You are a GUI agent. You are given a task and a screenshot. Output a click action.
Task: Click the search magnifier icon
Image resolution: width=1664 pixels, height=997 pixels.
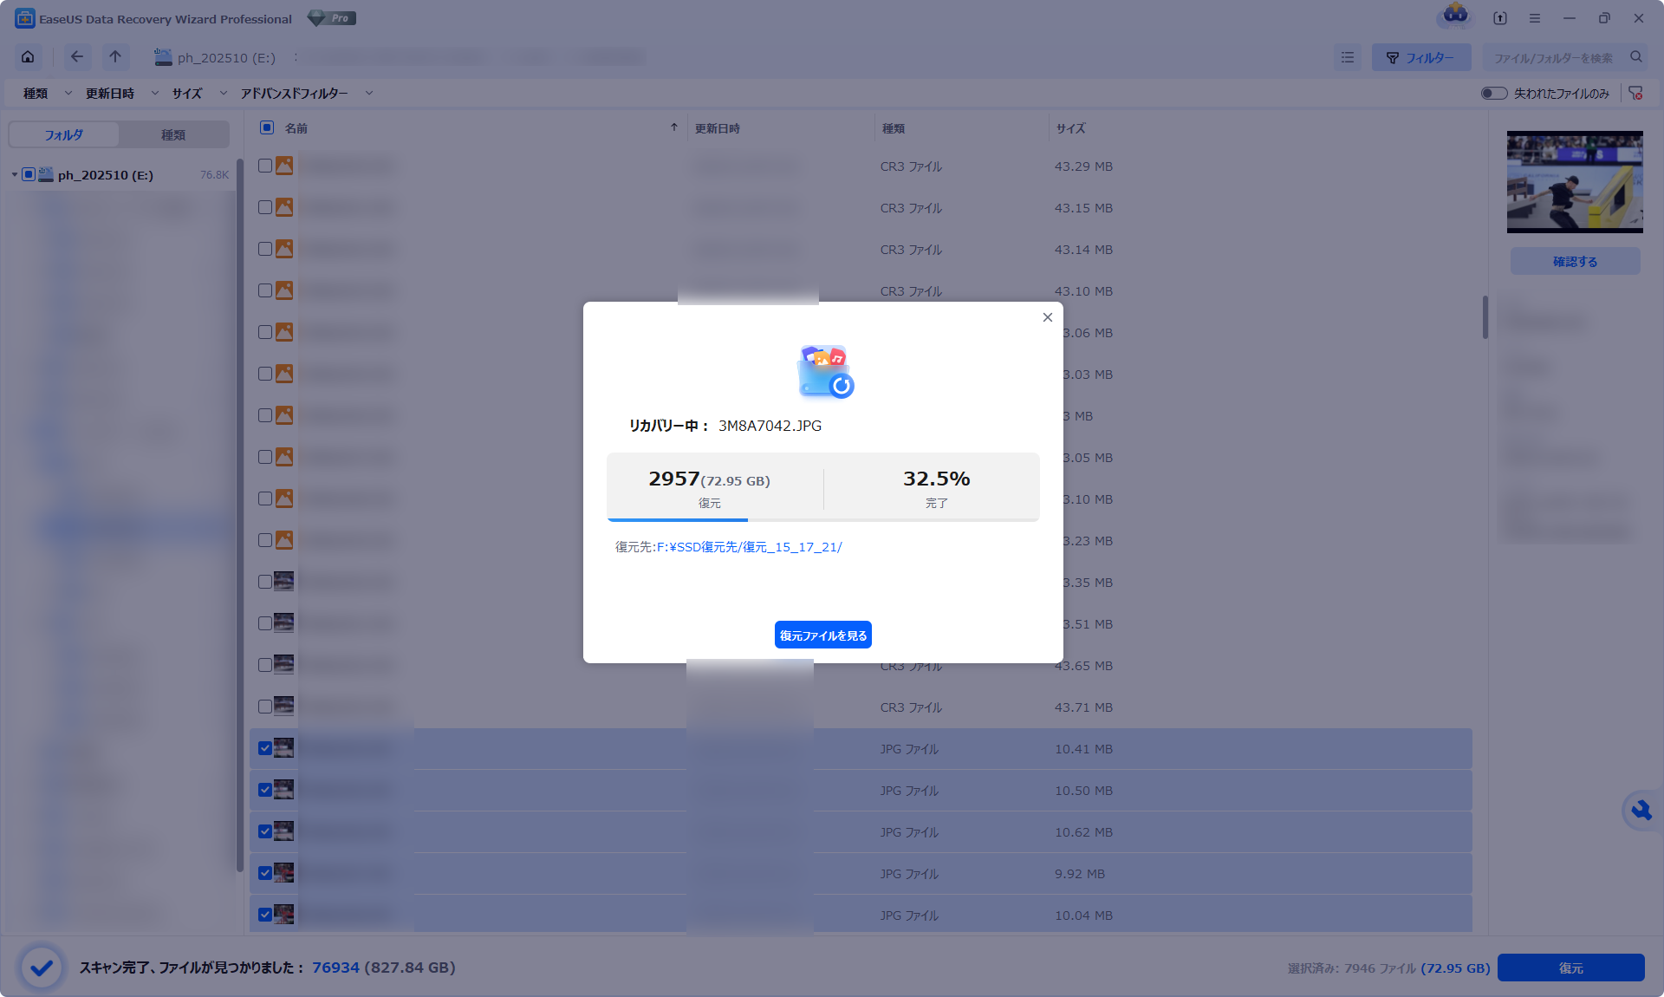(1636, 57)
